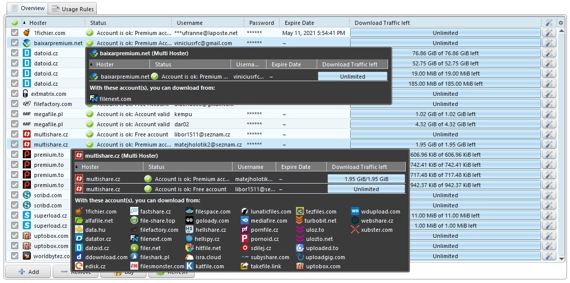This screenshot has height=283, width=570.
Task: Click turbobit.net icon in supported list
Action: click(x=299, y=221)
